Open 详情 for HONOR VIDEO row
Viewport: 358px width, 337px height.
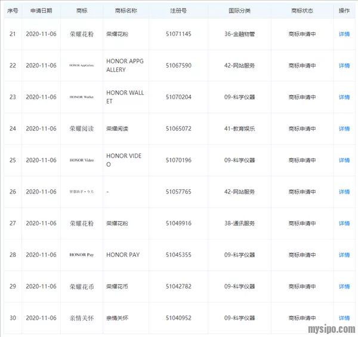(344, 160)
